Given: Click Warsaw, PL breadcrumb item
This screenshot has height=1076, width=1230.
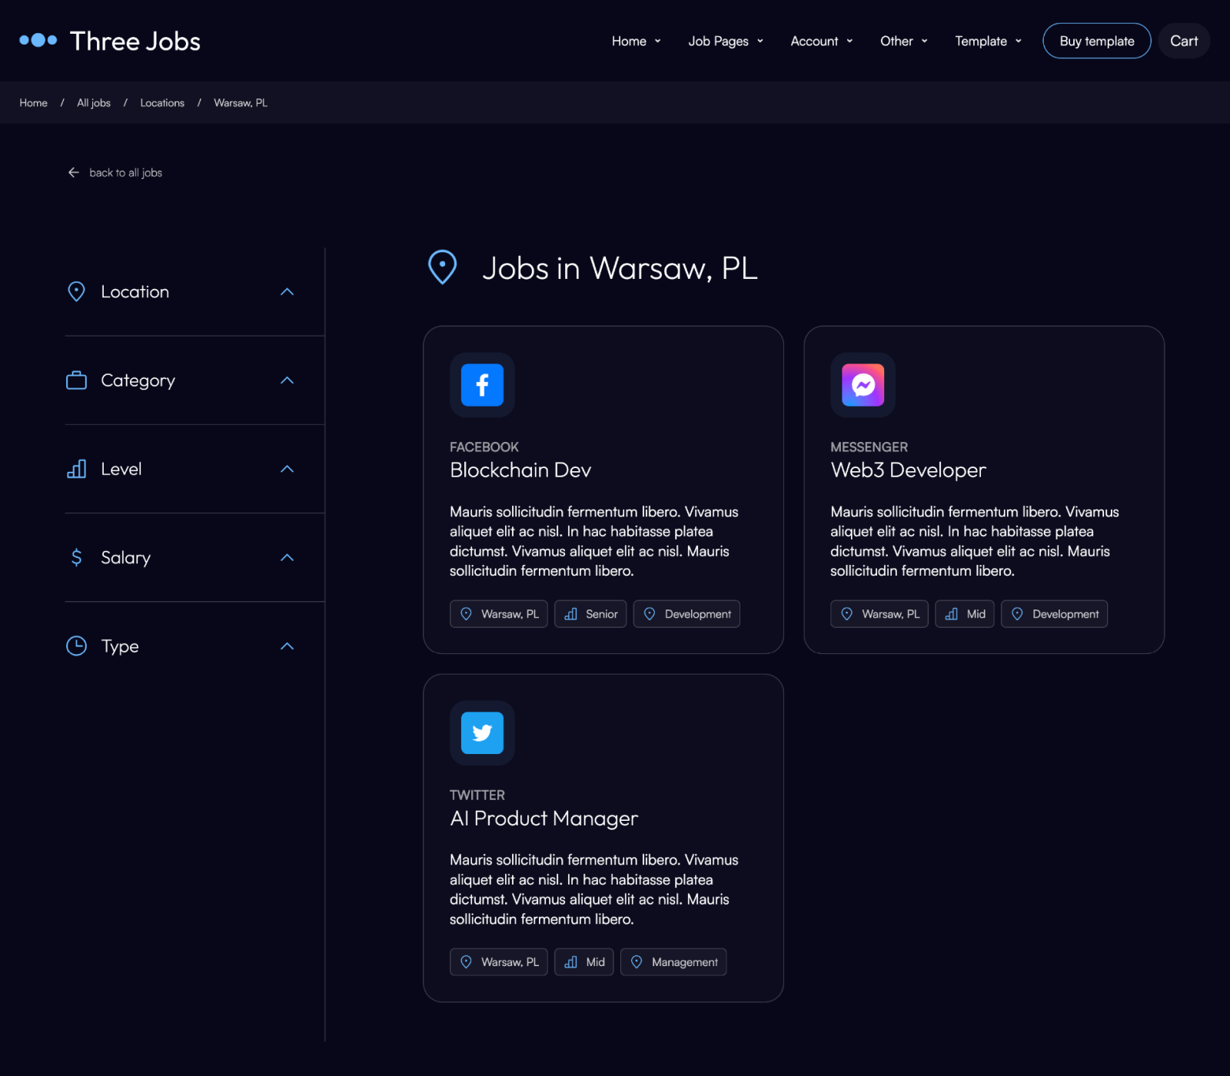Looking at the screenshot, I should [x=241, y=103].
